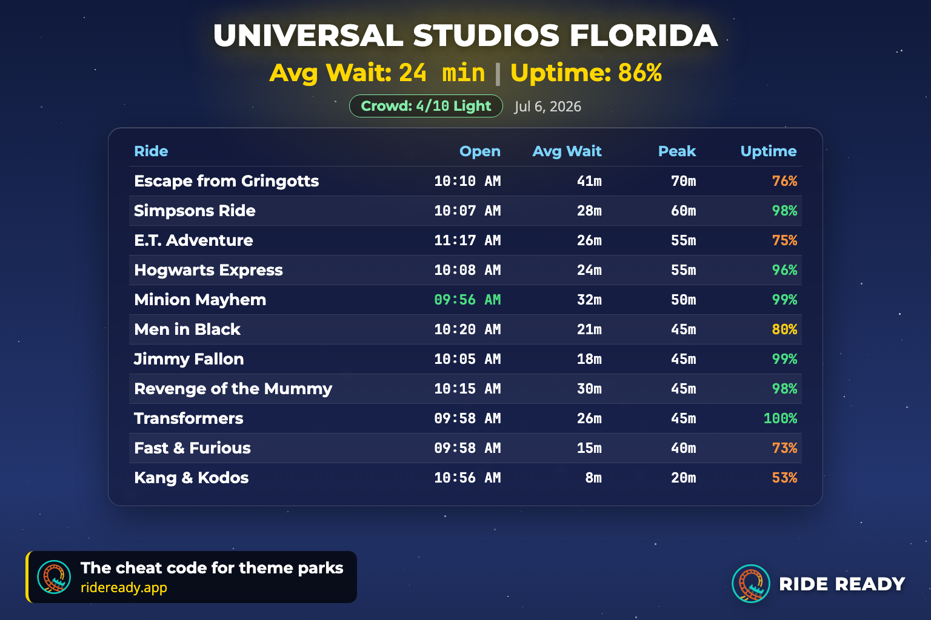Click the "76%" uptime for Escape from Gringotts
Image resolution: width=931 pixels, height=620 pixels.
[784, 181]
